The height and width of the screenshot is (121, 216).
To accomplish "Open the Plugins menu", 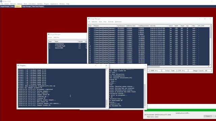I will coord(47,4).
